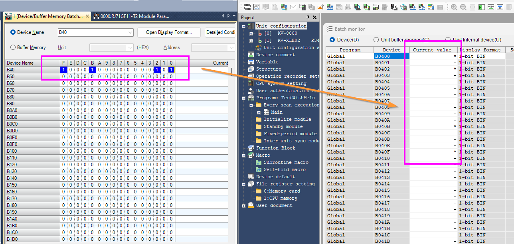Open the B40 device name dropdown

click(130, 33)
